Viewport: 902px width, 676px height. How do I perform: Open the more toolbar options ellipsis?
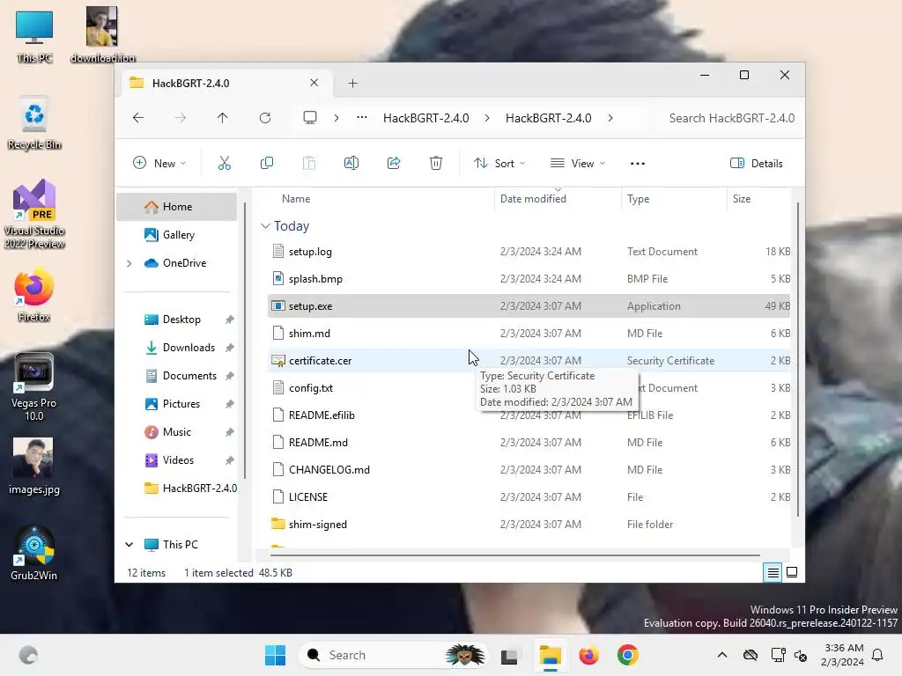click(638, 163)
